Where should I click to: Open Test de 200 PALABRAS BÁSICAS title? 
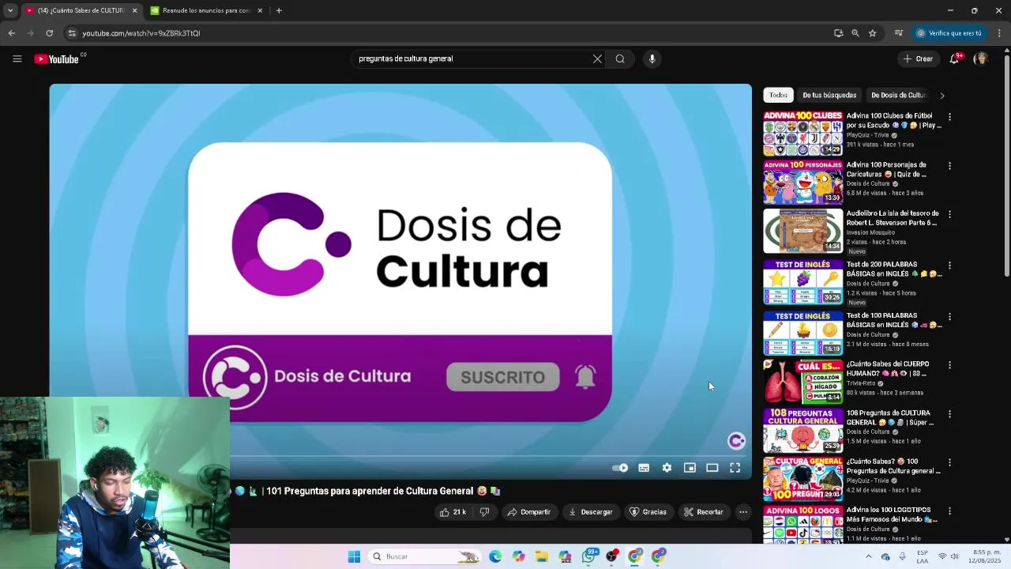[x=893, y=269]
